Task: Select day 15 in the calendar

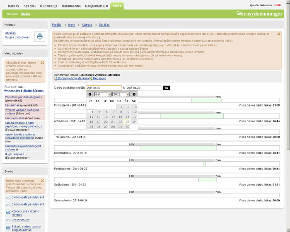Action: click(119, 117)
